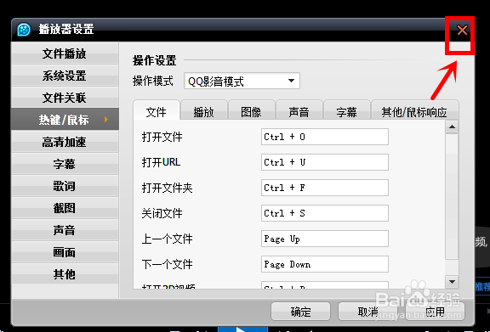The image size is (490, 332).
Task: Click the 打开文件 hotkey field
Action: point(325,137)
